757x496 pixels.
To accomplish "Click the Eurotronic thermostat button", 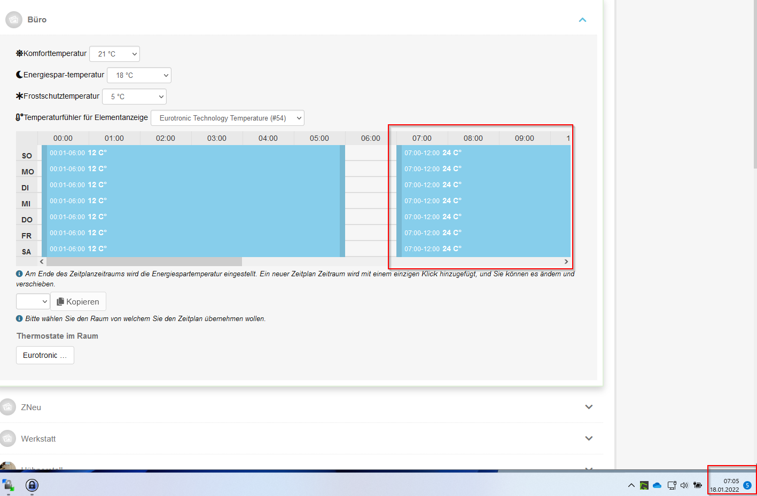I will coord(45,355).
